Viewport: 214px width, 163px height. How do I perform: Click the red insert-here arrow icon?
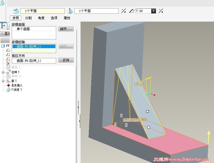click(8, 85)
